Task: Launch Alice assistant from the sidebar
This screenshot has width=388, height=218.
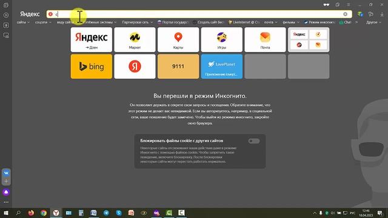Action: click(6, 192)
